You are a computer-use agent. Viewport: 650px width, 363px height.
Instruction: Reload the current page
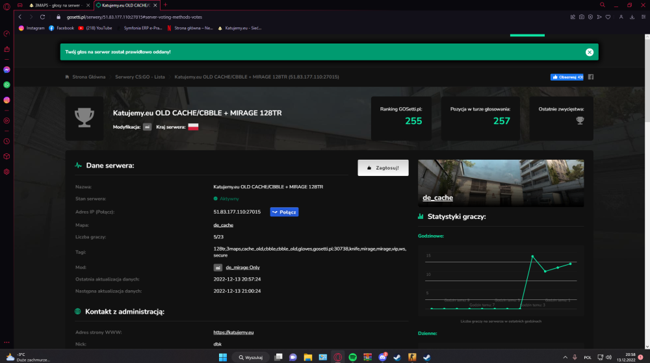[x=42, y=17]
